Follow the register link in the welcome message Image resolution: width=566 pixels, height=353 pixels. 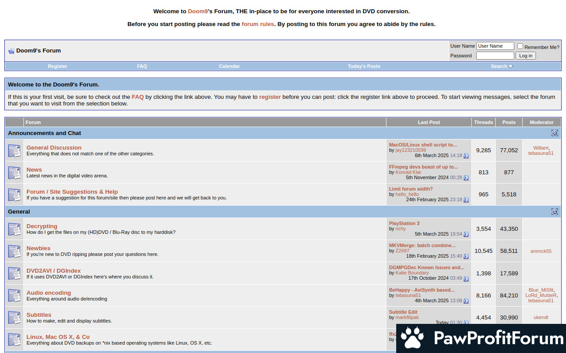tap(270, 97)
